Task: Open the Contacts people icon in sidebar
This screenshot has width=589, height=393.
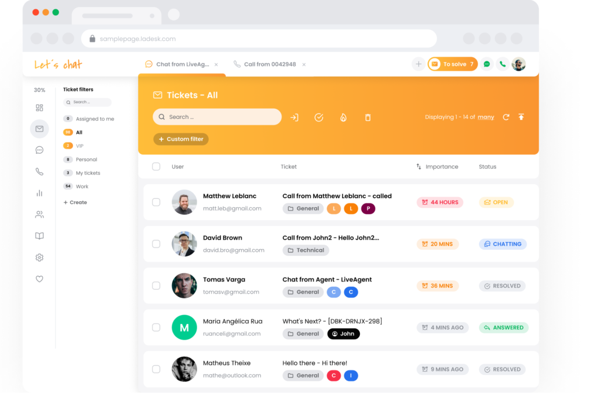Action: (x=39, y=215)
